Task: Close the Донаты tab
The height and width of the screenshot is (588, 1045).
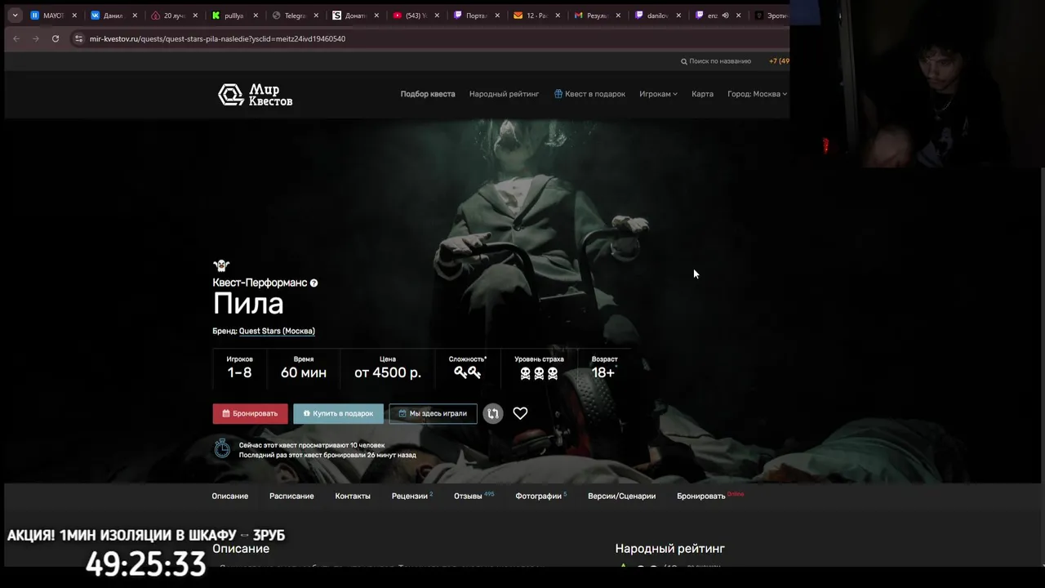Action: (x=376, y=16)
